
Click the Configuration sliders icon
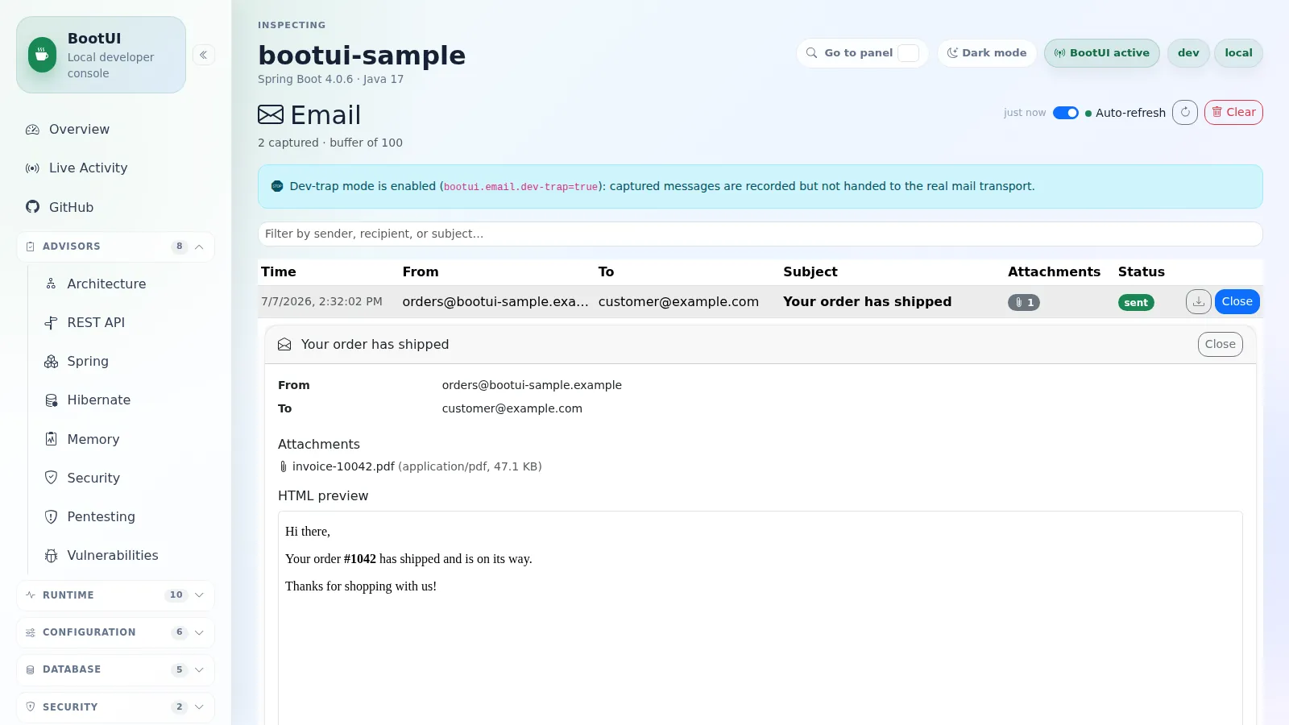point(31,632)
